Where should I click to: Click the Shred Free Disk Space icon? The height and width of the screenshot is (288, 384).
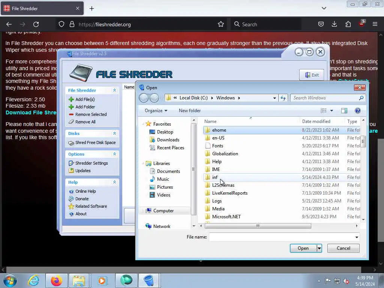coord(71,143)
